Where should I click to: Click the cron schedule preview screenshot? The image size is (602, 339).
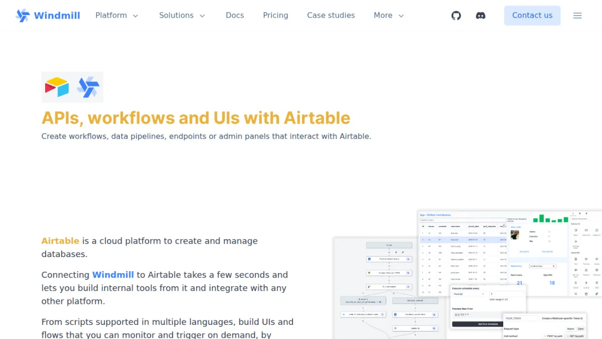click(x=488, y=307)
